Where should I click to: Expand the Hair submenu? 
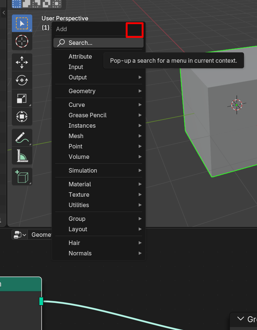[x=98, y=243]
